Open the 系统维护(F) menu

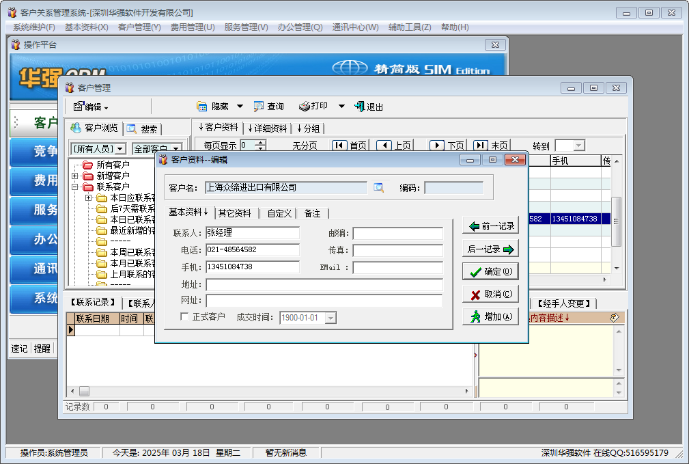[34, 27]
